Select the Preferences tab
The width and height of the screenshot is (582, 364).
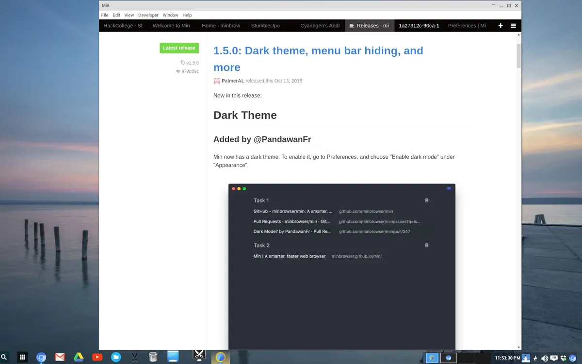[466, 25]
